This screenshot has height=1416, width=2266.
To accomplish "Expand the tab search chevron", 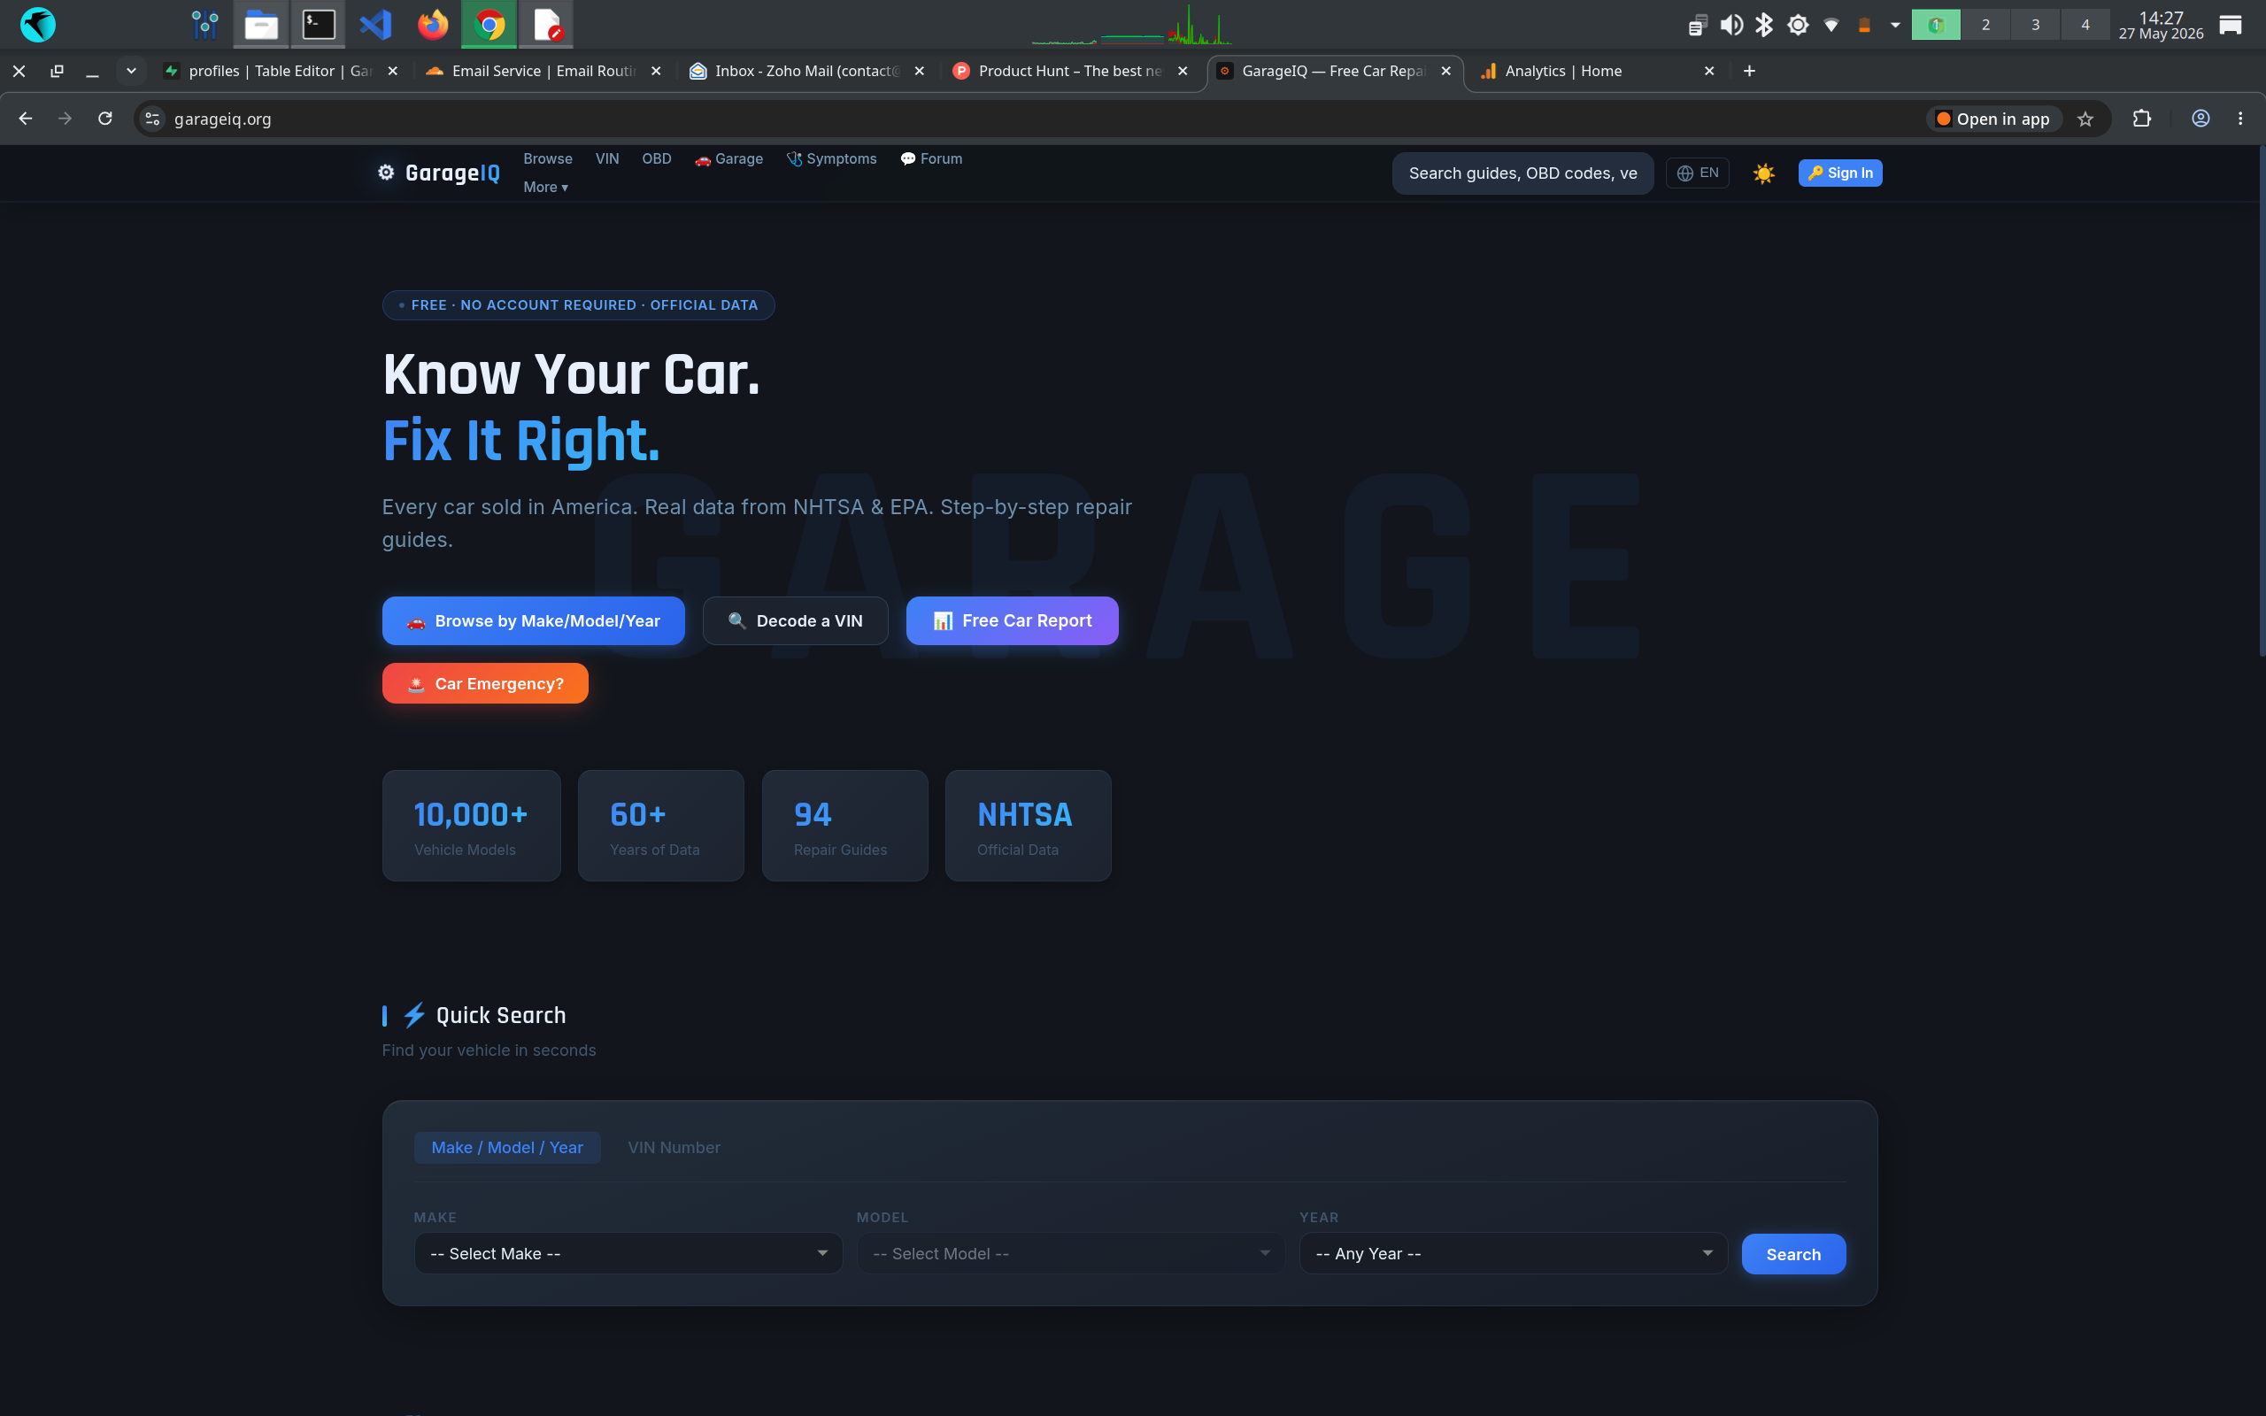I will click(x=131, y=71).
